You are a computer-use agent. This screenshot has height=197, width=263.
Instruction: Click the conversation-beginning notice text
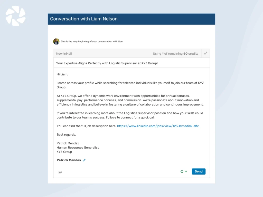92,41
